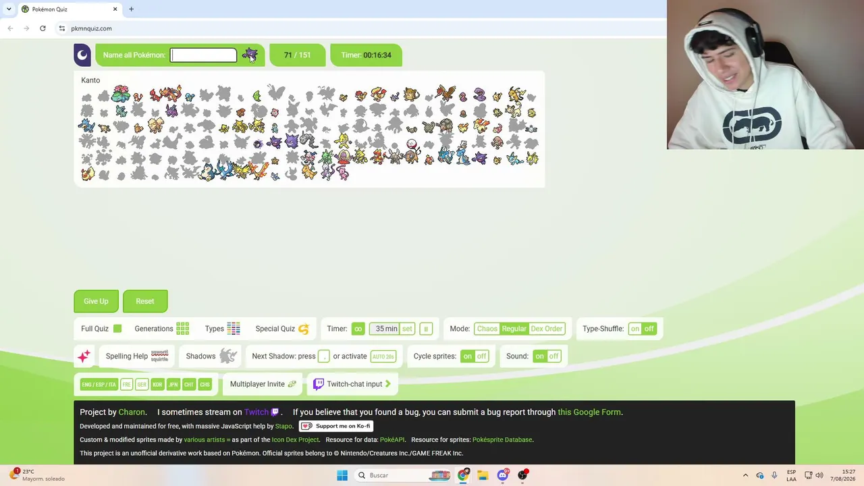
Task: Open Multiplayer Invite
Action: pos(263,384)
